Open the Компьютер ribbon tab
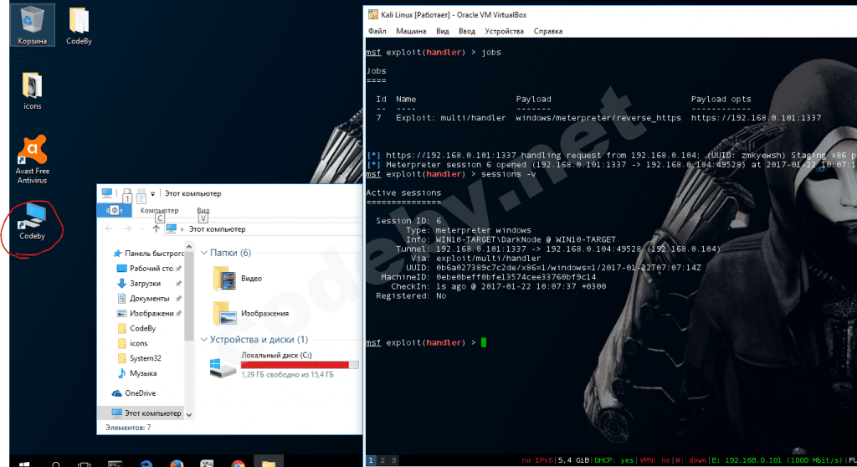 coord(159,211)
